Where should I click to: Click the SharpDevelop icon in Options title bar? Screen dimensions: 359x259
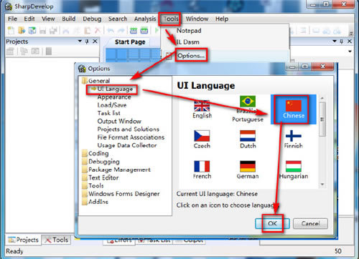(x=82, y=69)
